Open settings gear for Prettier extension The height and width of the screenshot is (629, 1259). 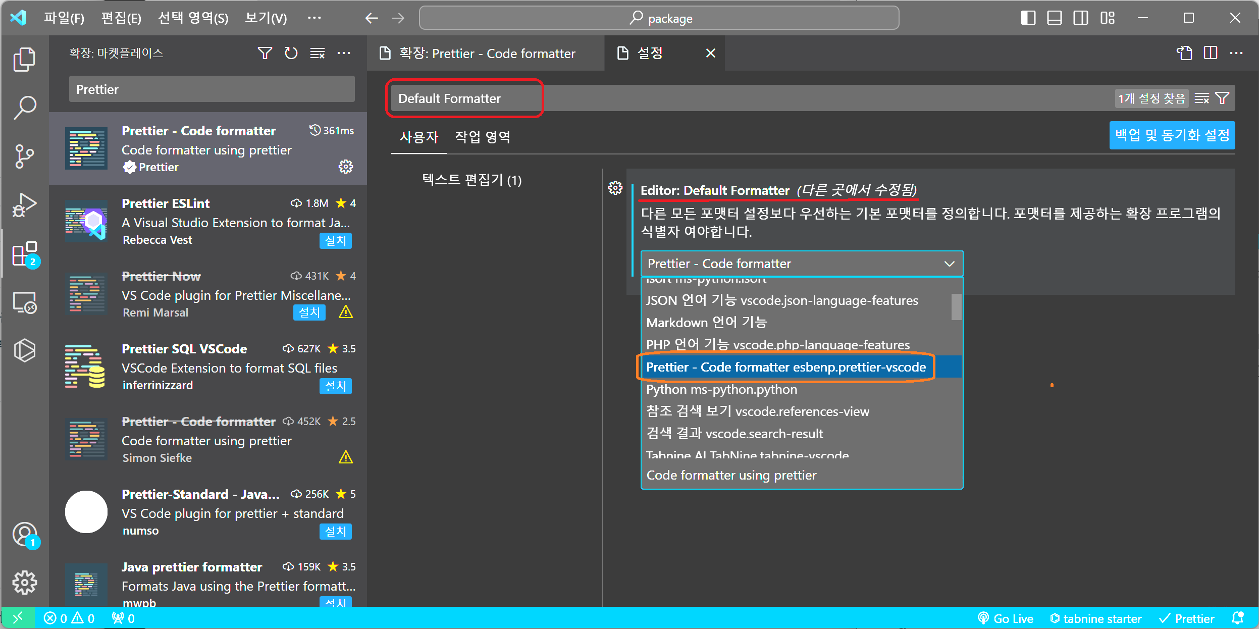346,167
